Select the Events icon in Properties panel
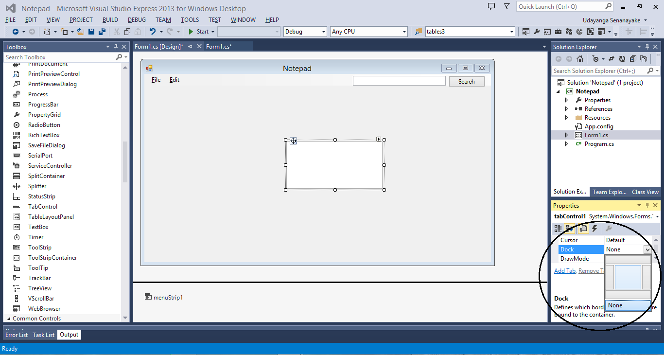Image resolution: width=664 pixels, height=355 pixels. (x=594, y=229)
